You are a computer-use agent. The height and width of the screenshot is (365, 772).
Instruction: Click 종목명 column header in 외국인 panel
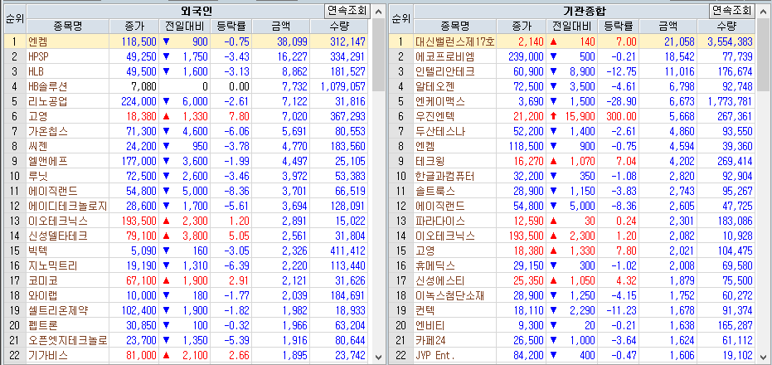tap(68, 27)
